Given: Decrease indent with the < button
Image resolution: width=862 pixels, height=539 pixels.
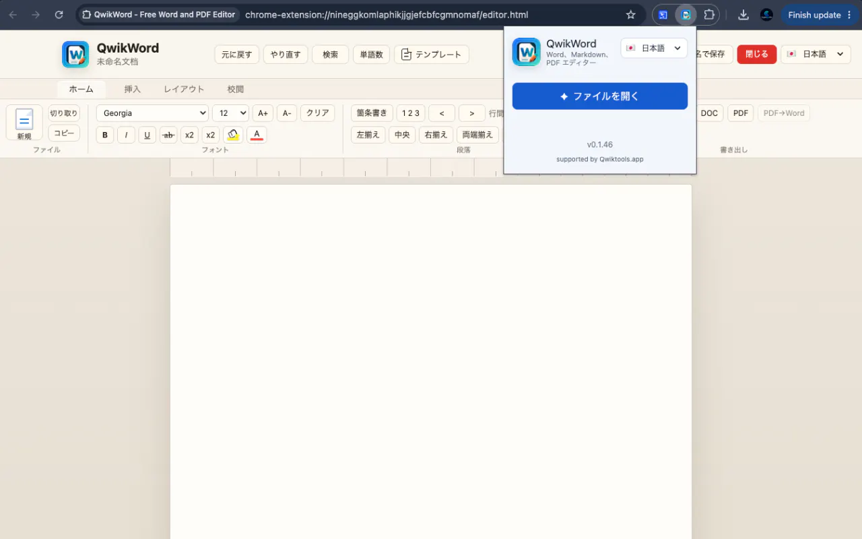Looking at the screenshot, I should 442,113.
